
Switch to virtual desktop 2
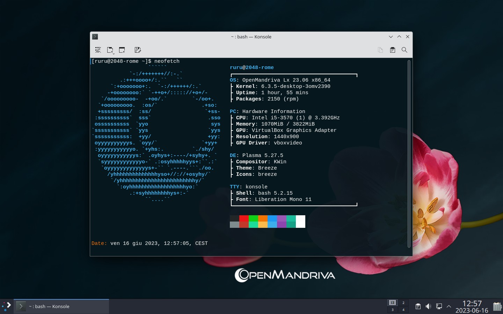click(x=403, y=302)
